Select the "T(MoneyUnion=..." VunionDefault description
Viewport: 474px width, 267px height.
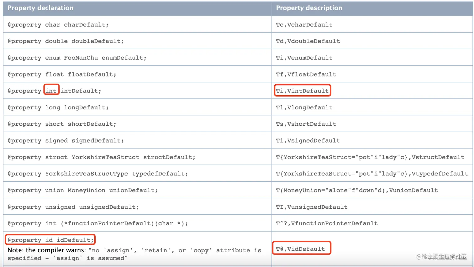(357, 191)
